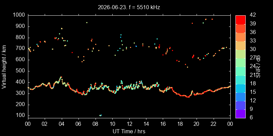Viewport: 273px width, 136px height.
Task: Click the 'UT Time / hrs' axis label
Action: [129, 131]
